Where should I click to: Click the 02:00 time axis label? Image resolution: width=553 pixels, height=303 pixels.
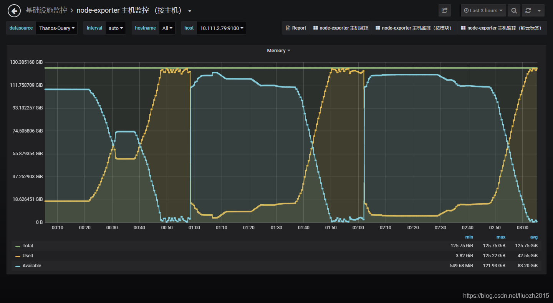358,228
